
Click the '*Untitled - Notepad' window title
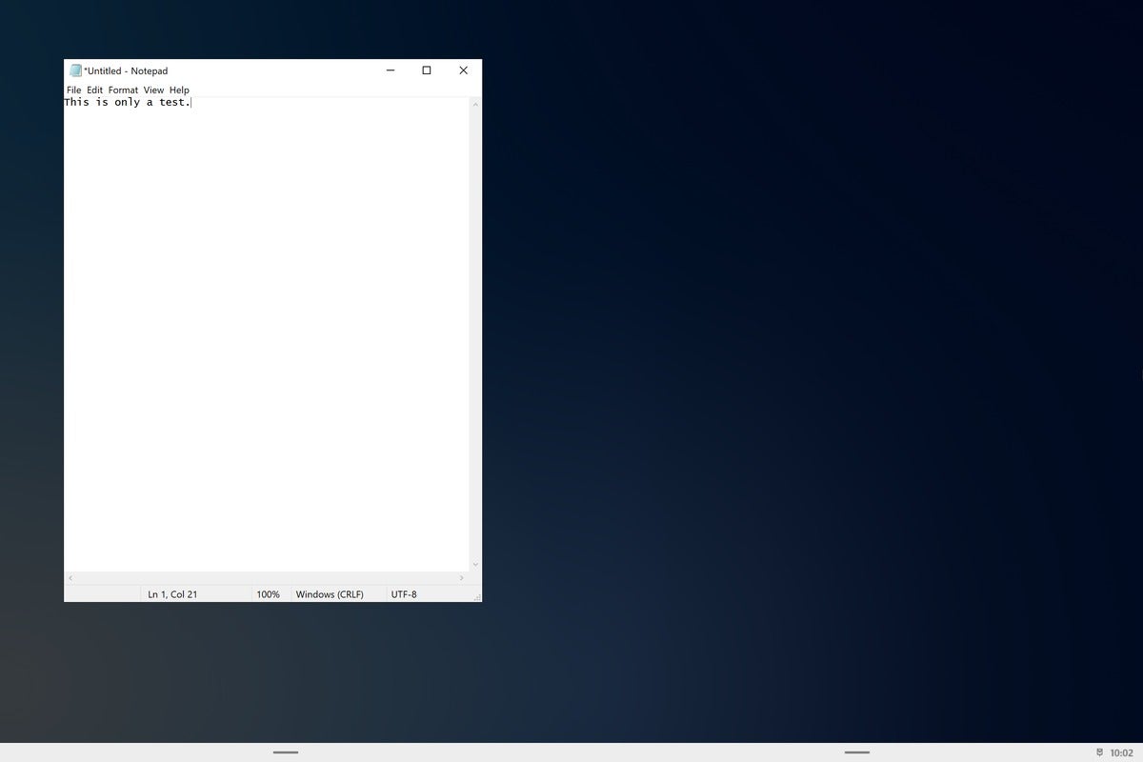point(126,71)
